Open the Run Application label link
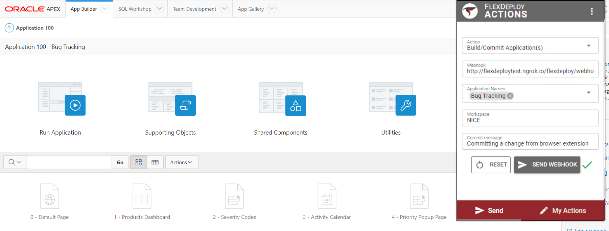The image size is (609, 231). (60, 133)
